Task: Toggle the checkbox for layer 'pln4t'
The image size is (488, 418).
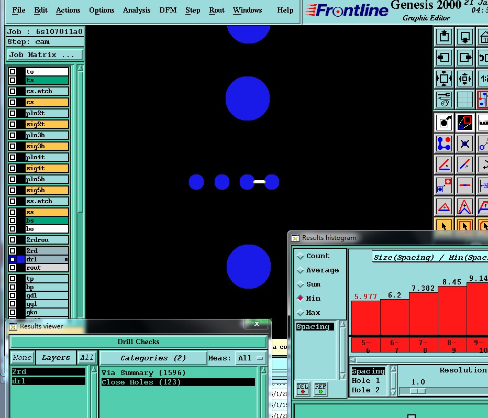Action: pyautogui.click(x=13, y=157)
